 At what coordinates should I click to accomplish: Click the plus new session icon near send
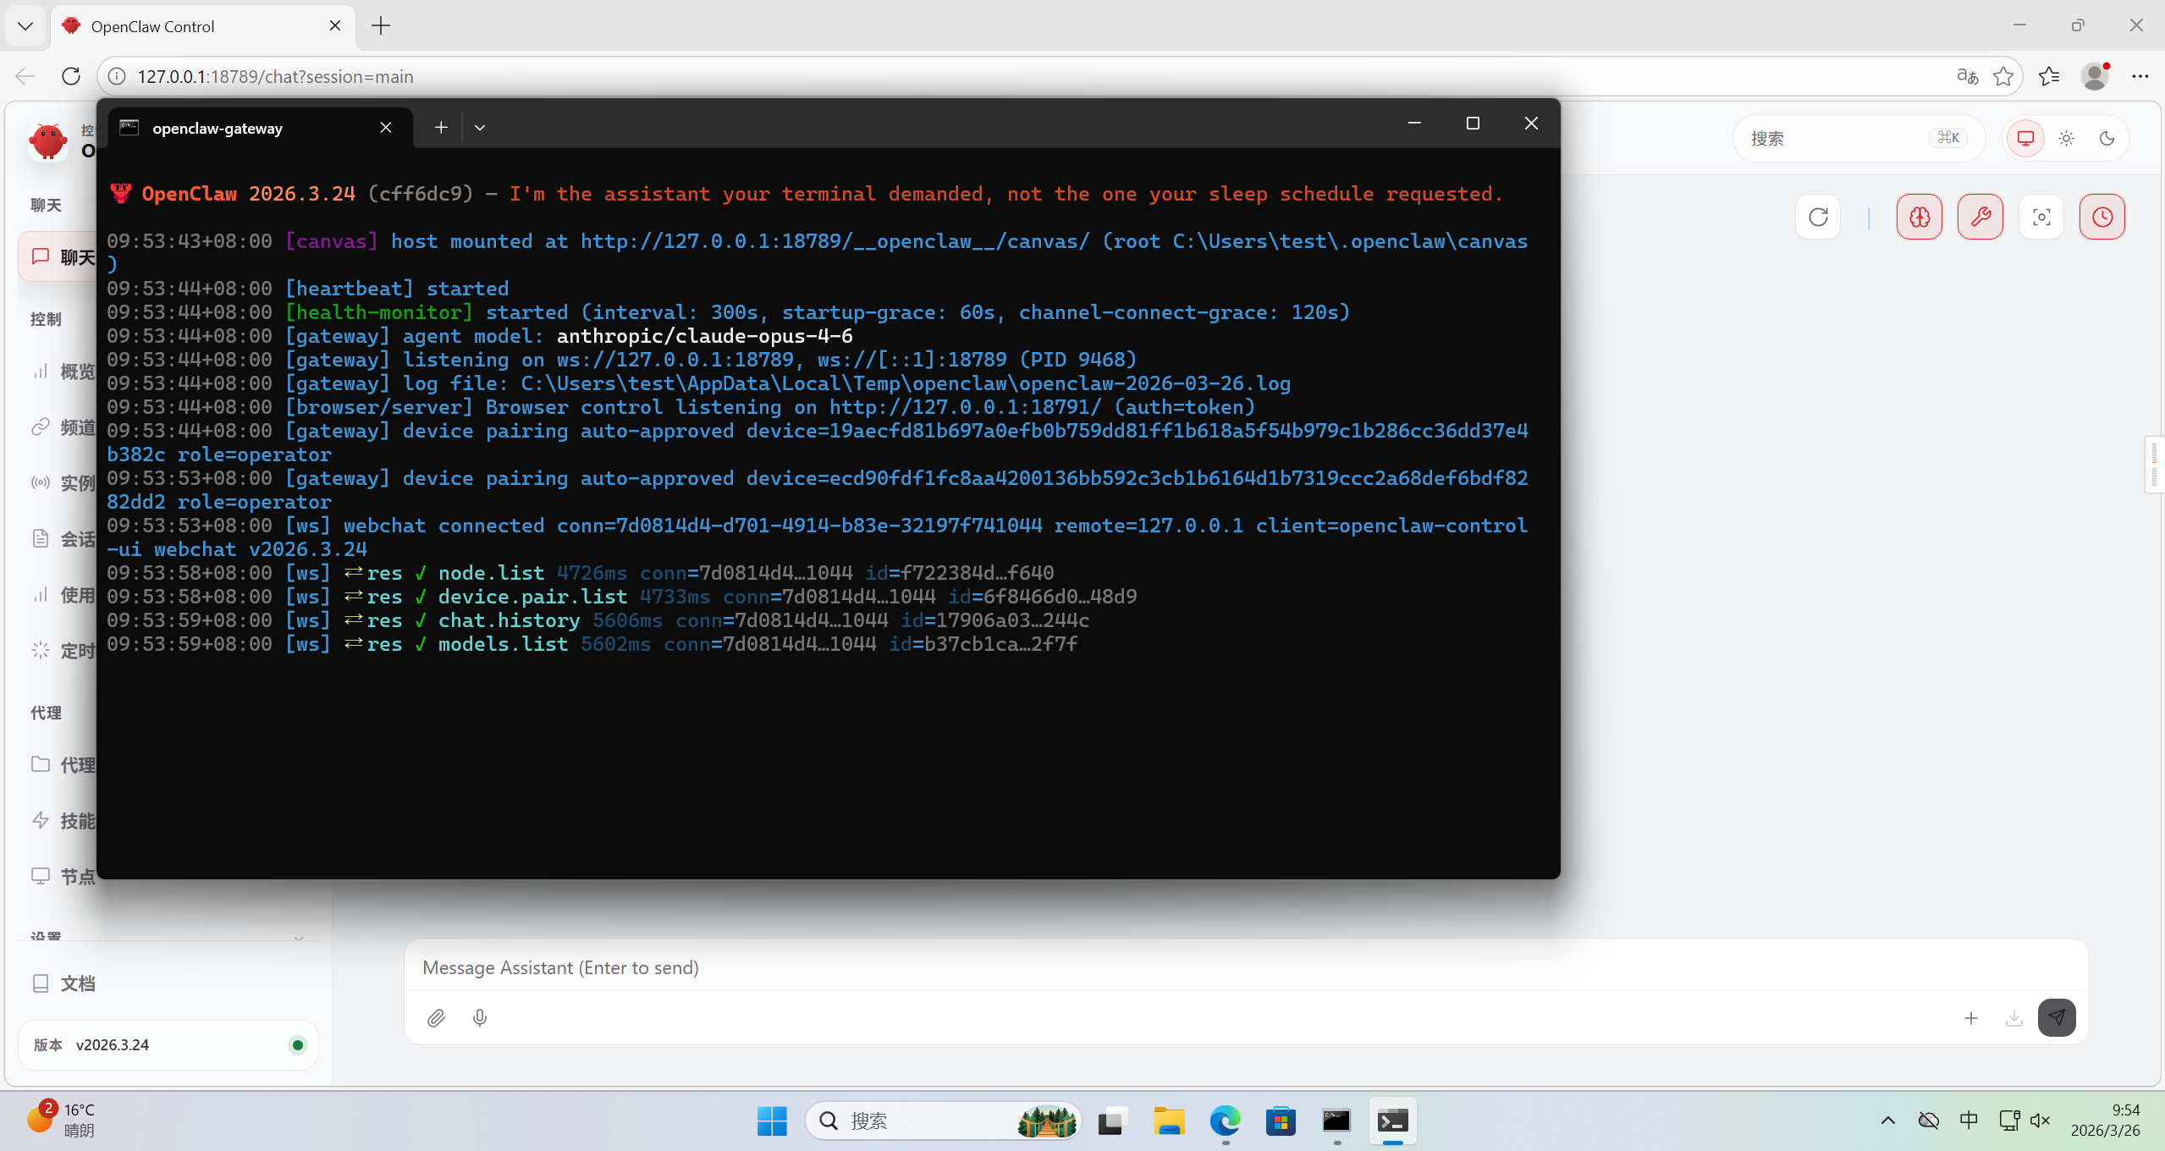point(1971,1018)
